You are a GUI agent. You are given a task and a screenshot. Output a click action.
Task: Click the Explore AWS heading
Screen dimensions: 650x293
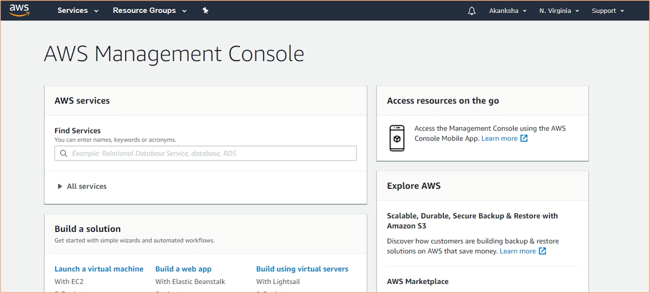pyautogui.click(x=413, y=186)
